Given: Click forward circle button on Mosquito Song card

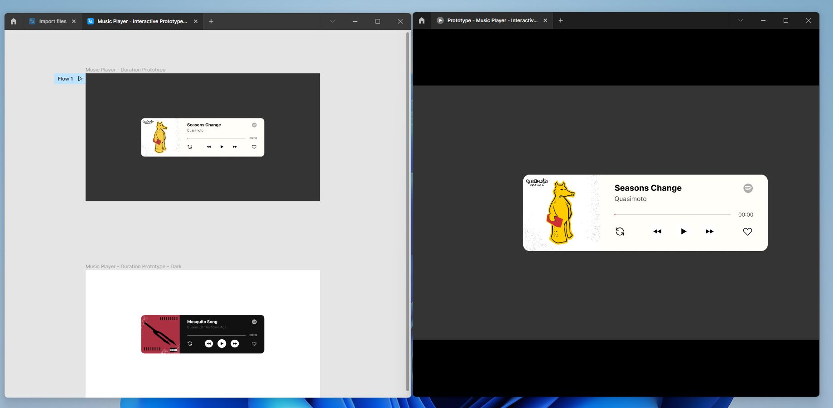Looking at the screenshot, I should pyautogui.click(x=235, y=344).
